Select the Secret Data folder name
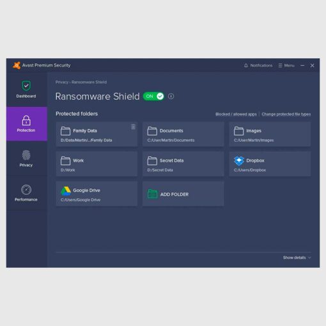The width and height of the screenshot is (326, 326). click(172, 160)
